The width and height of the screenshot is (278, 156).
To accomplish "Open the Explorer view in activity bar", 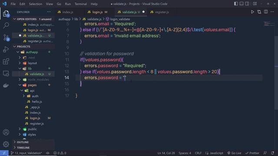I will tap(6, 13).
